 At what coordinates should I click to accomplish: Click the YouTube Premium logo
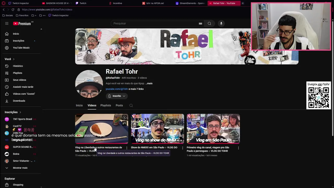22,23
